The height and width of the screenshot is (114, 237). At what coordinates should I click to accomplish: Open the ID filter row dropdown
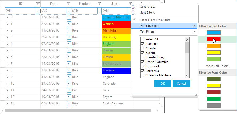coord(38,11)
